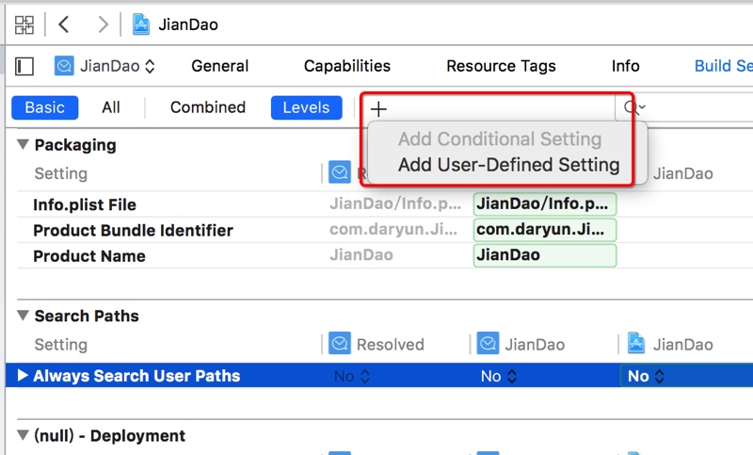The height and width of the screenshot is (455, 753).
Task: Switch to All settings filter
Action: (x=111, y=107)
